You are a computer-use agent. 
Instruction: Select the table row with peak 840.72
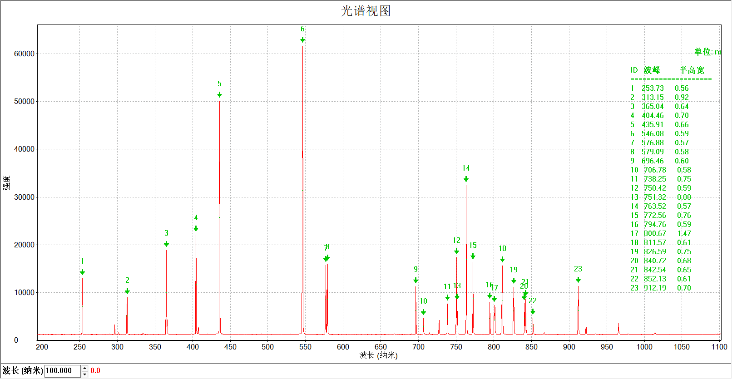click(661, 261)
